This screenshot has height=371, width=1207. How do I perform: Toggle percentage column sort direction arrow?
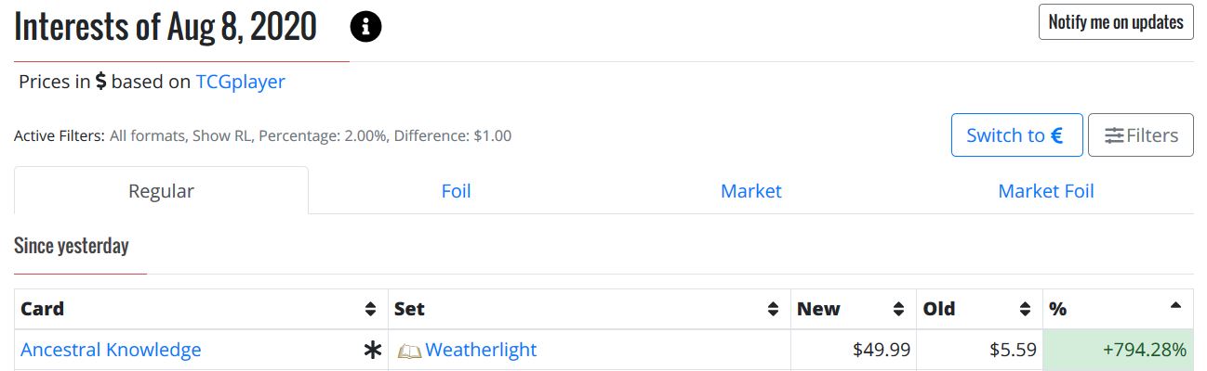(1175, 306)
